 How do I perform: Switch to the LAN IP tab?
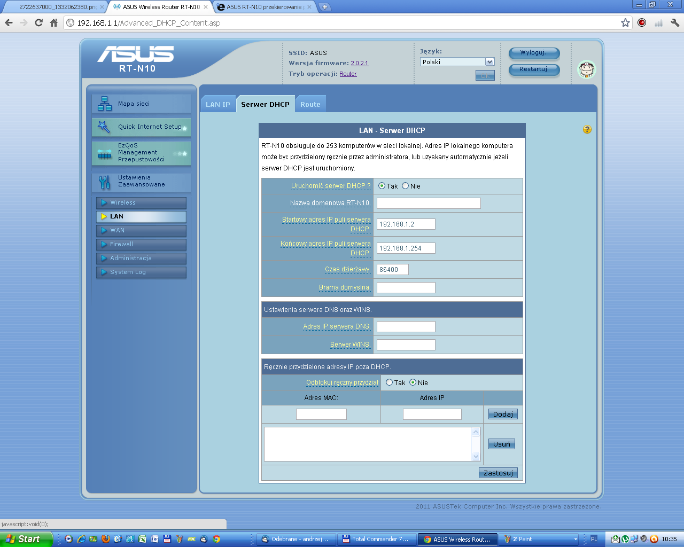pos(217,104)
